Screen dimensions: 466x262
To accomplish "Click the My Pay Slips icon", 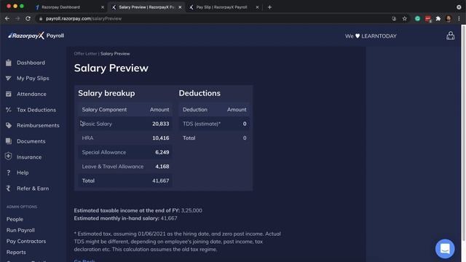I will click(9, 78).
